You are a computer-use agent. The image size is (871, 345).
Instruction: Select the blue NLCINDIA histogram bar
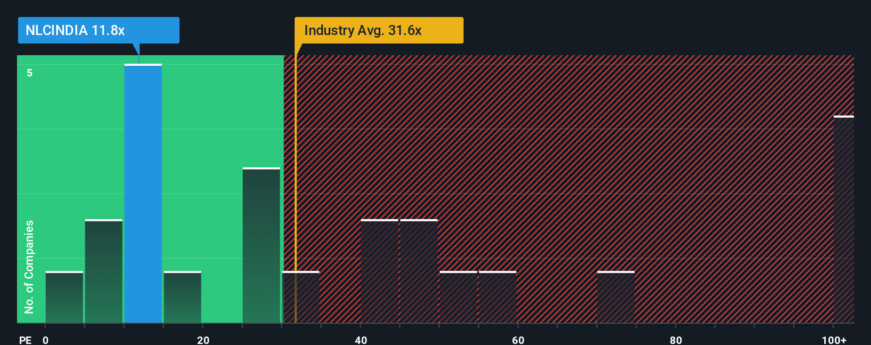(x=143, y=193)
